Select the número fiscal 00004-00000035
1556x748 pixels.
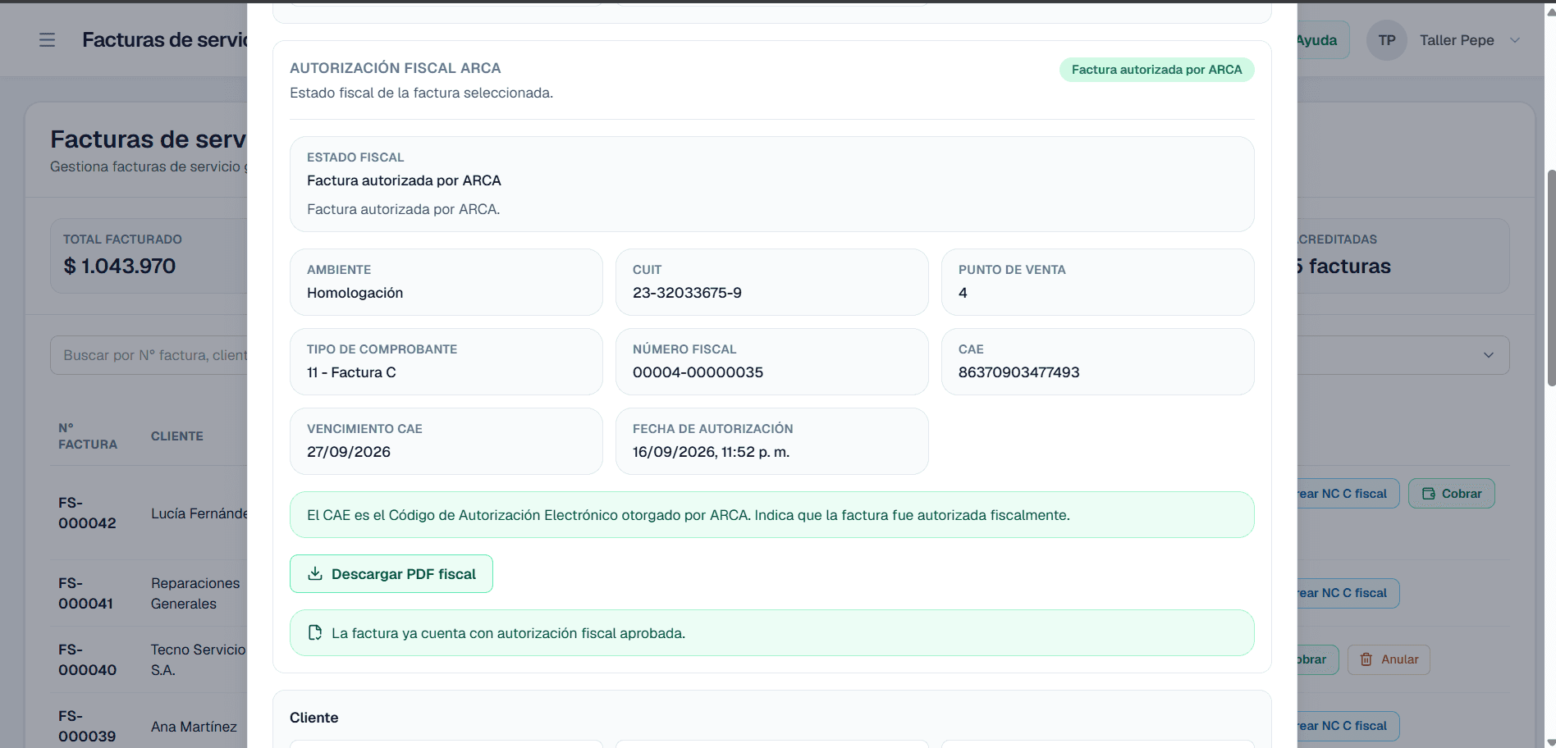698,372
